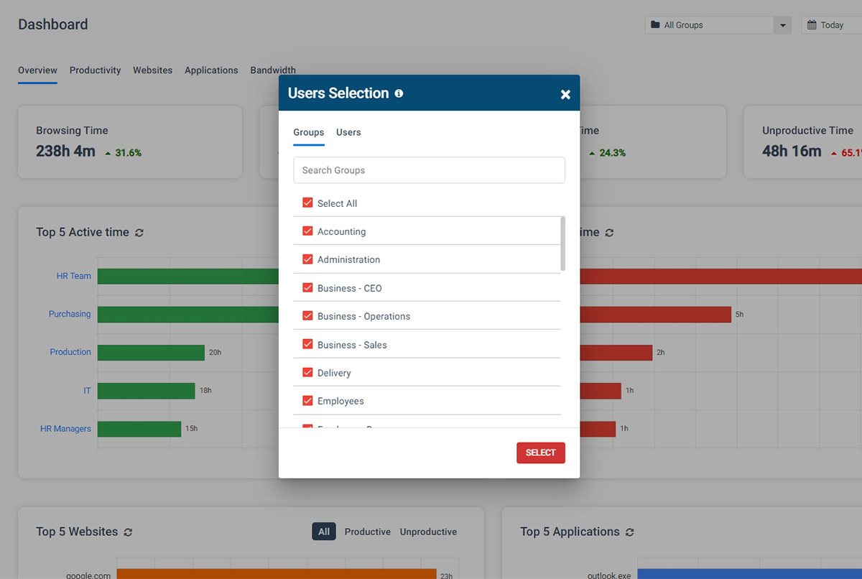
Task: Click the SELECT button to confirm groups
Action: point(540,453)
